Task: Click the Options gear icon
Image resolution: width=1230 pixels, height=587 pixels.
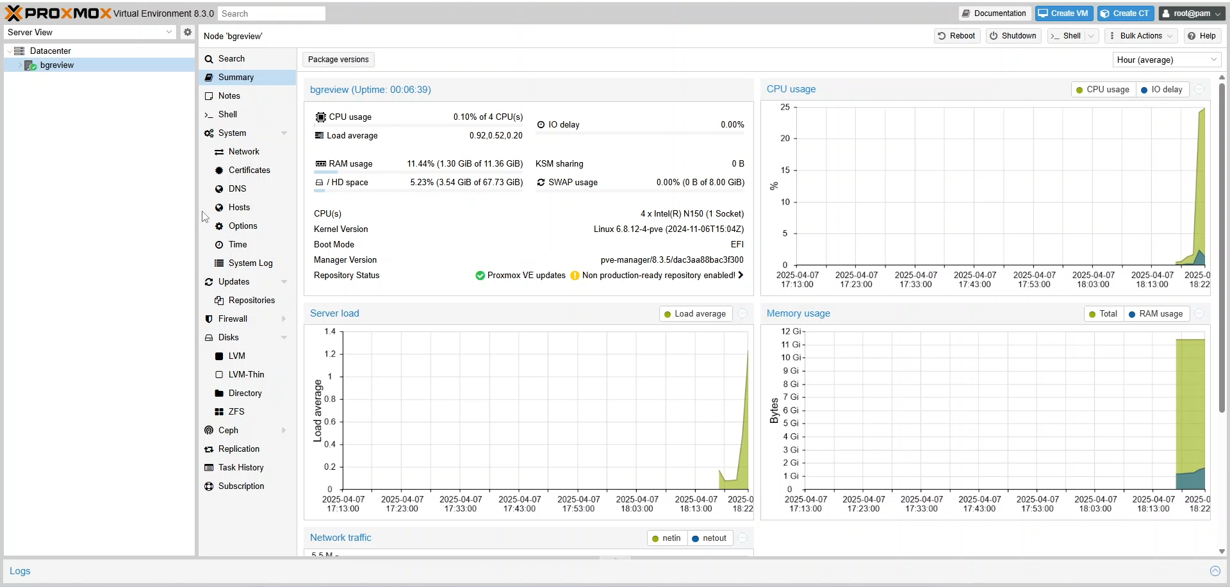Action: 219,226
